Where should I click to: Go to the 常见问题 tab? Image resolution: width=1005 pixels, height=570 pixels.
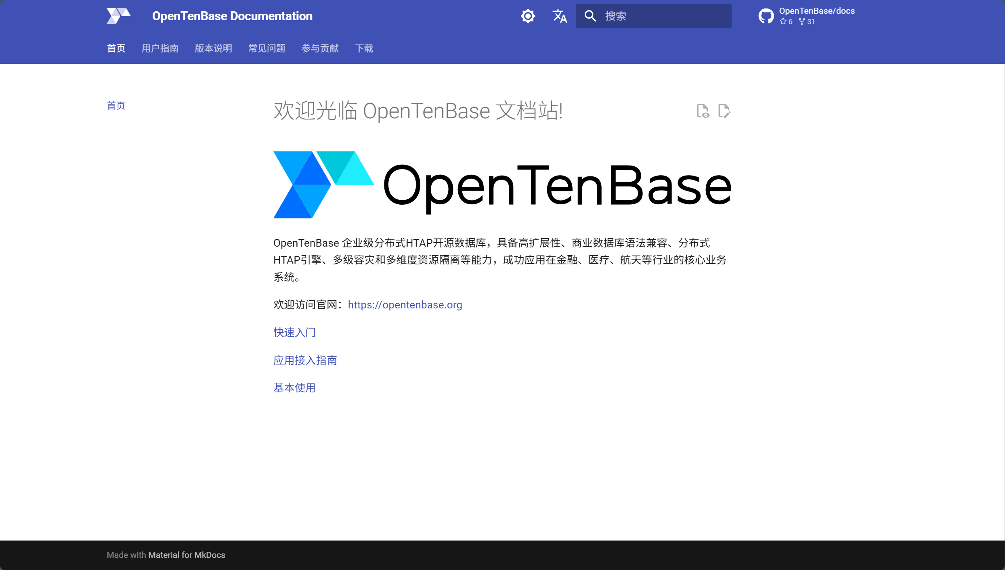click(266, 48)
